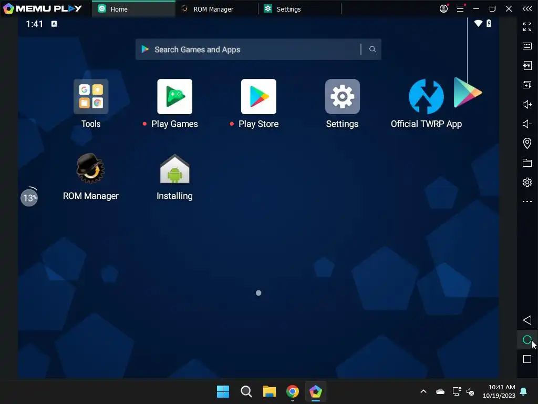Collapse the sidebar with triple-arrow icon
Viewport: 538px width, 404px height.
[x=527, y=8]
